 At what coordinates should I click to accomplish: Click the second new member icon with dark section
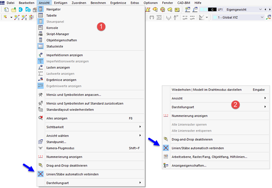point(24,17)
